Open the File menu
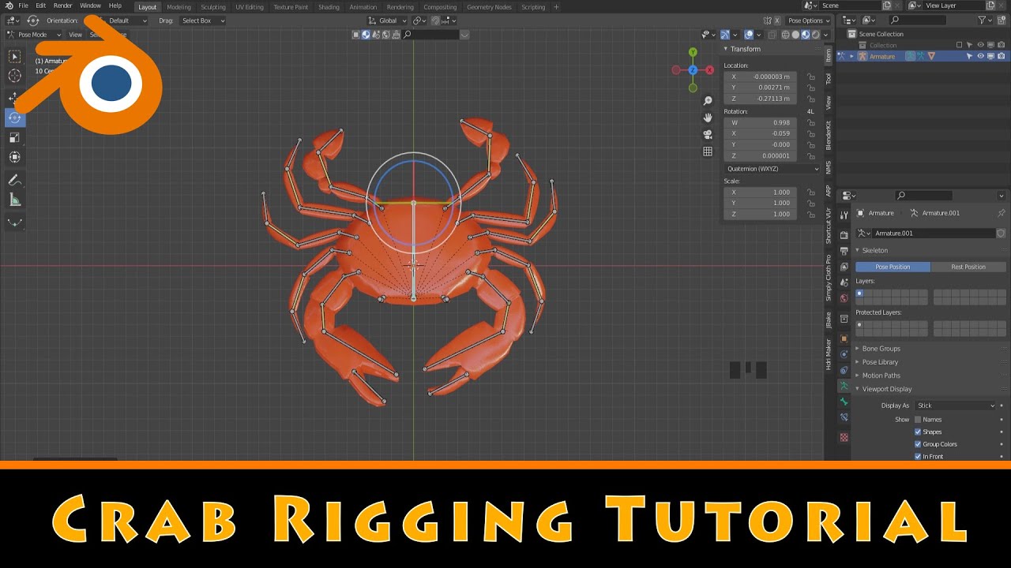Image resolution: width=1011 pixels, height=568 pixels. (23, 6)
